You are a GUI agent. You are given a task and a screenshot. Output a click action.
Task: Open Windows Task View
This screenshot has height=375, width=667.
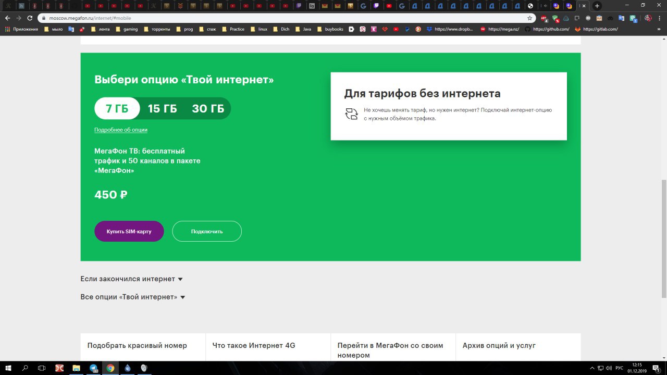[42, 368]
